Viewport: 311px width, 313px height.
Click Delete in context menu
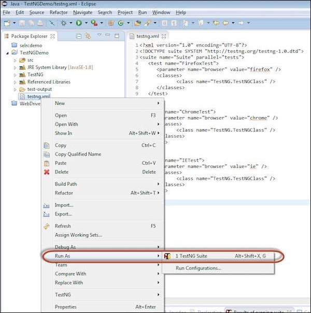pos(103,172)
